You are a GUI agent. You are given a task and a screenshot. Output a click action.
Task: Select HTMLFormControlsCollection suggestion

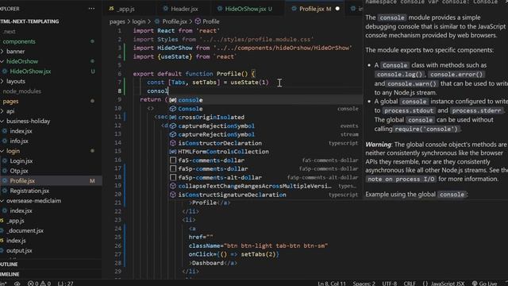(x=265, y=152)
